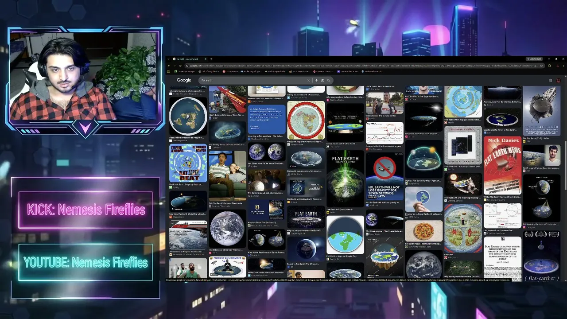Screen dimensions: 567x319
Task: Bookmark this page with the star icon
Action: (x=540, y=66)
